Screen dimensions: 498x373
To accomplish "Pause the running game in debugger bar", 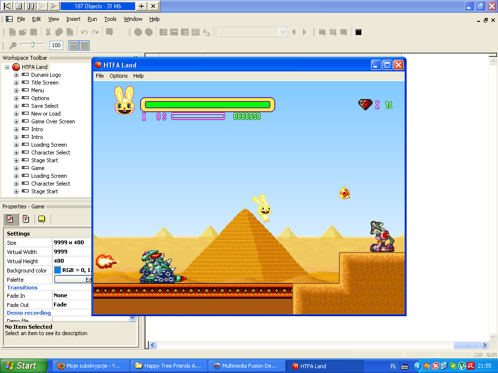I will pos(31,6).
